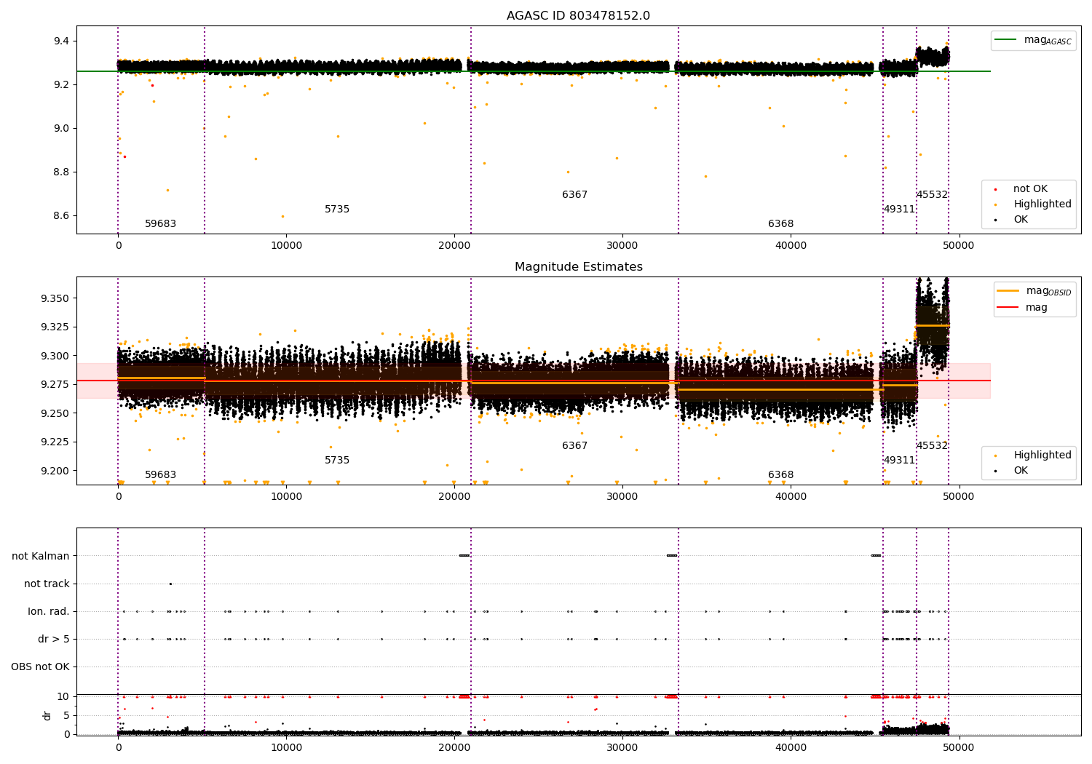Click obsid label 45532 in top plot
This screenshot has width=1092, height=764.
point(932,195)
